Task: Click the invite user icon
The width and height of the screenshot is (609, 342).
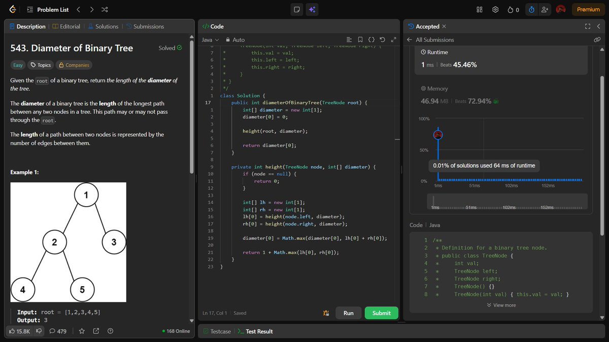Action: (545, 9)
